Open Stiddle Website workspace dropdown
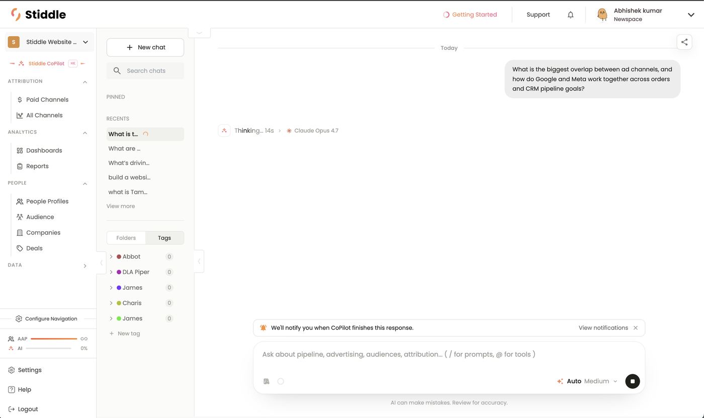The image size is (704, 418). coord(49,42)
